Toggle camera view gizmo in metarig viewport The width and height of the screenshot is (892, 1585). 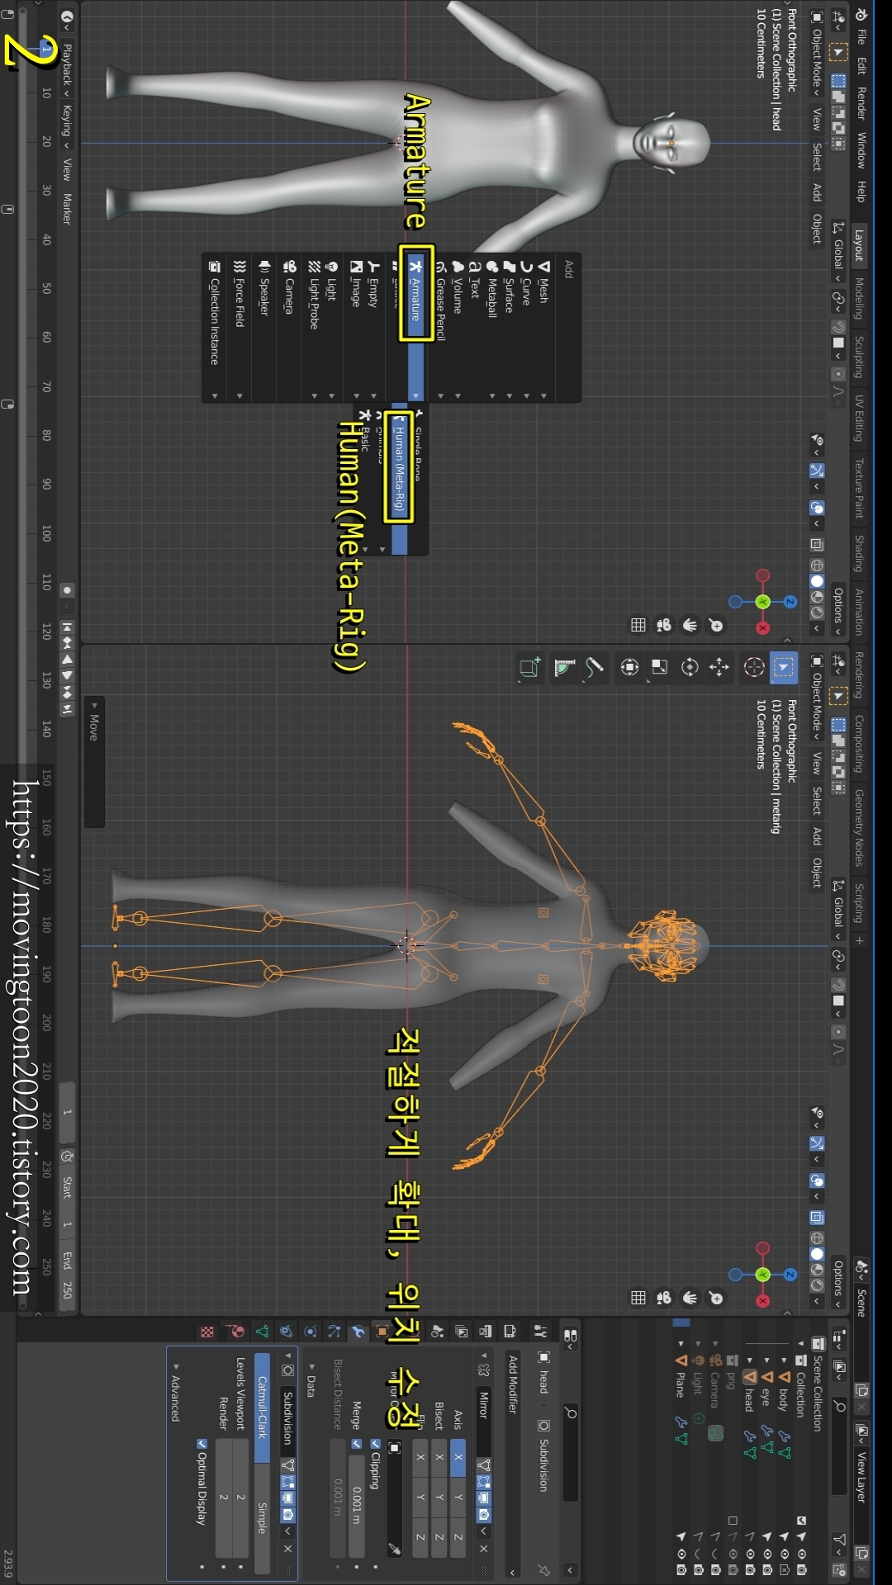pos(664,1299)
